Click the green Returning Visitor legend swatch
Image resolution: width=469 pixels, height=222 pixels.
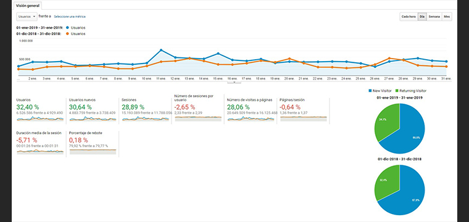[x=397, y=91]
